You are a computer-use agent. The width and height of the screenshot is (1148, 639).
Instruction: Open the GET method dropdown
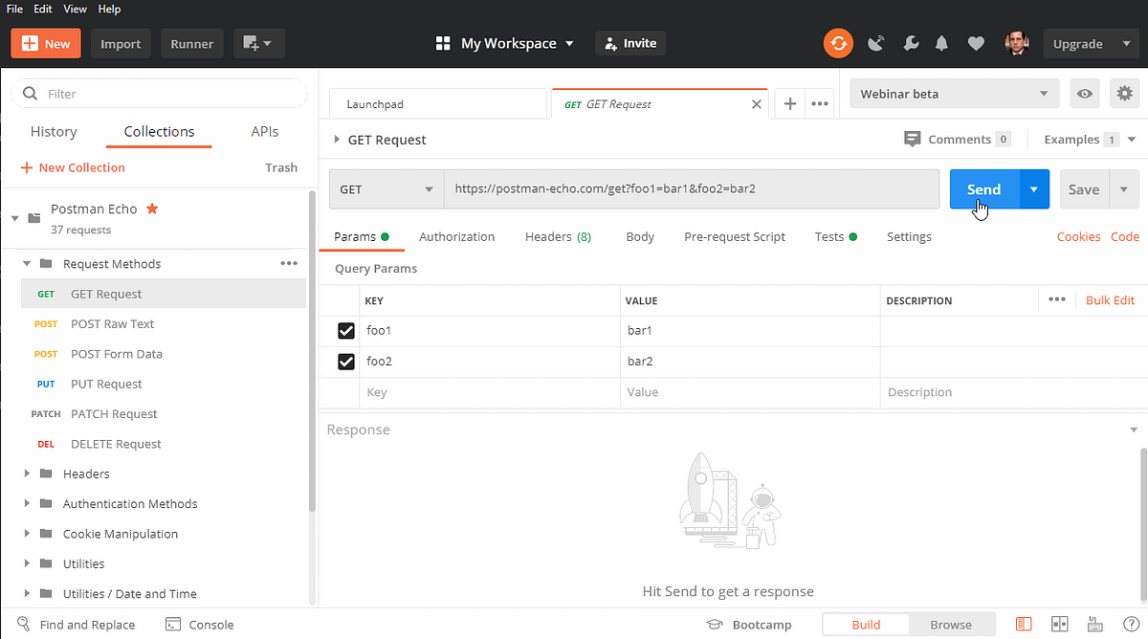[386, 188]
